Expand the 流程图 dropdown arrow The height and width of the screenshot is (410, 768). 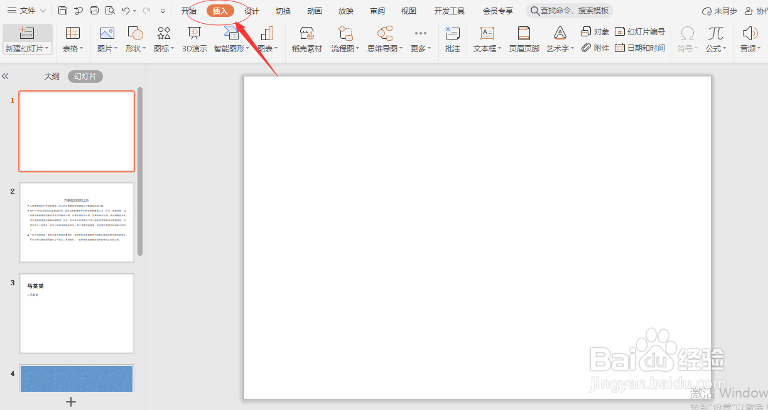pos(357,49)
